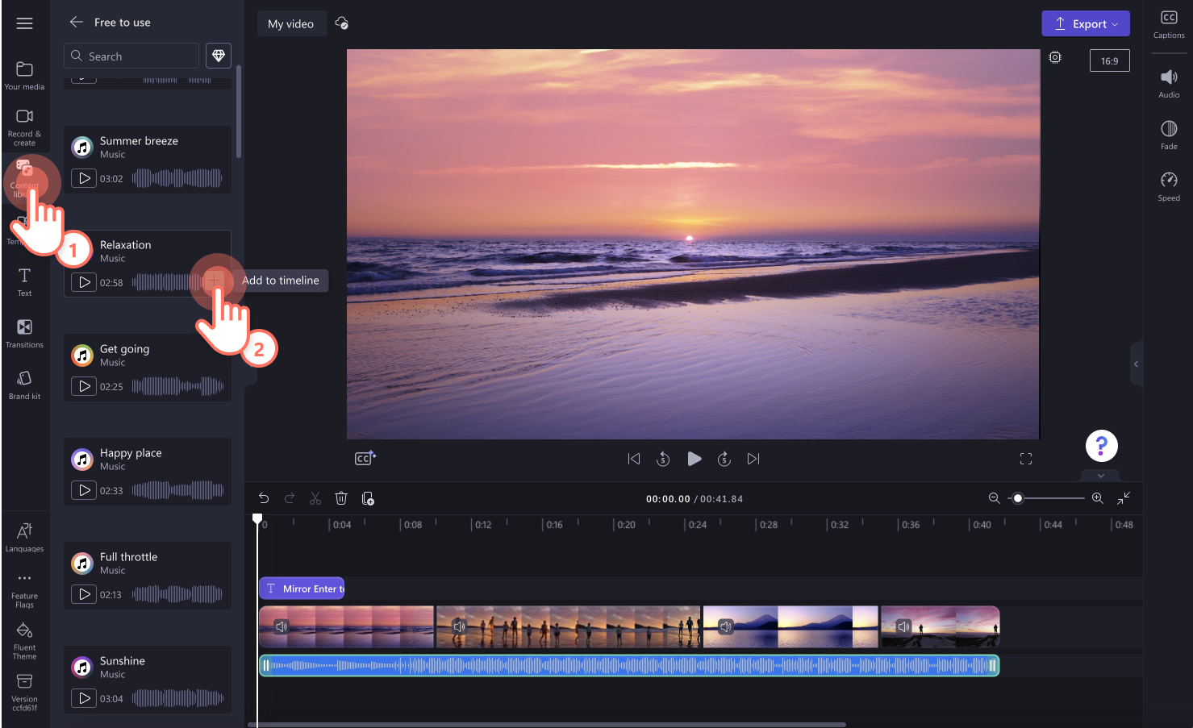Viewport: 1193px width, 728px height.
Task: Click the auto-captions CC icon below preview
Action: pyautogui.click(x=365, y=459)
